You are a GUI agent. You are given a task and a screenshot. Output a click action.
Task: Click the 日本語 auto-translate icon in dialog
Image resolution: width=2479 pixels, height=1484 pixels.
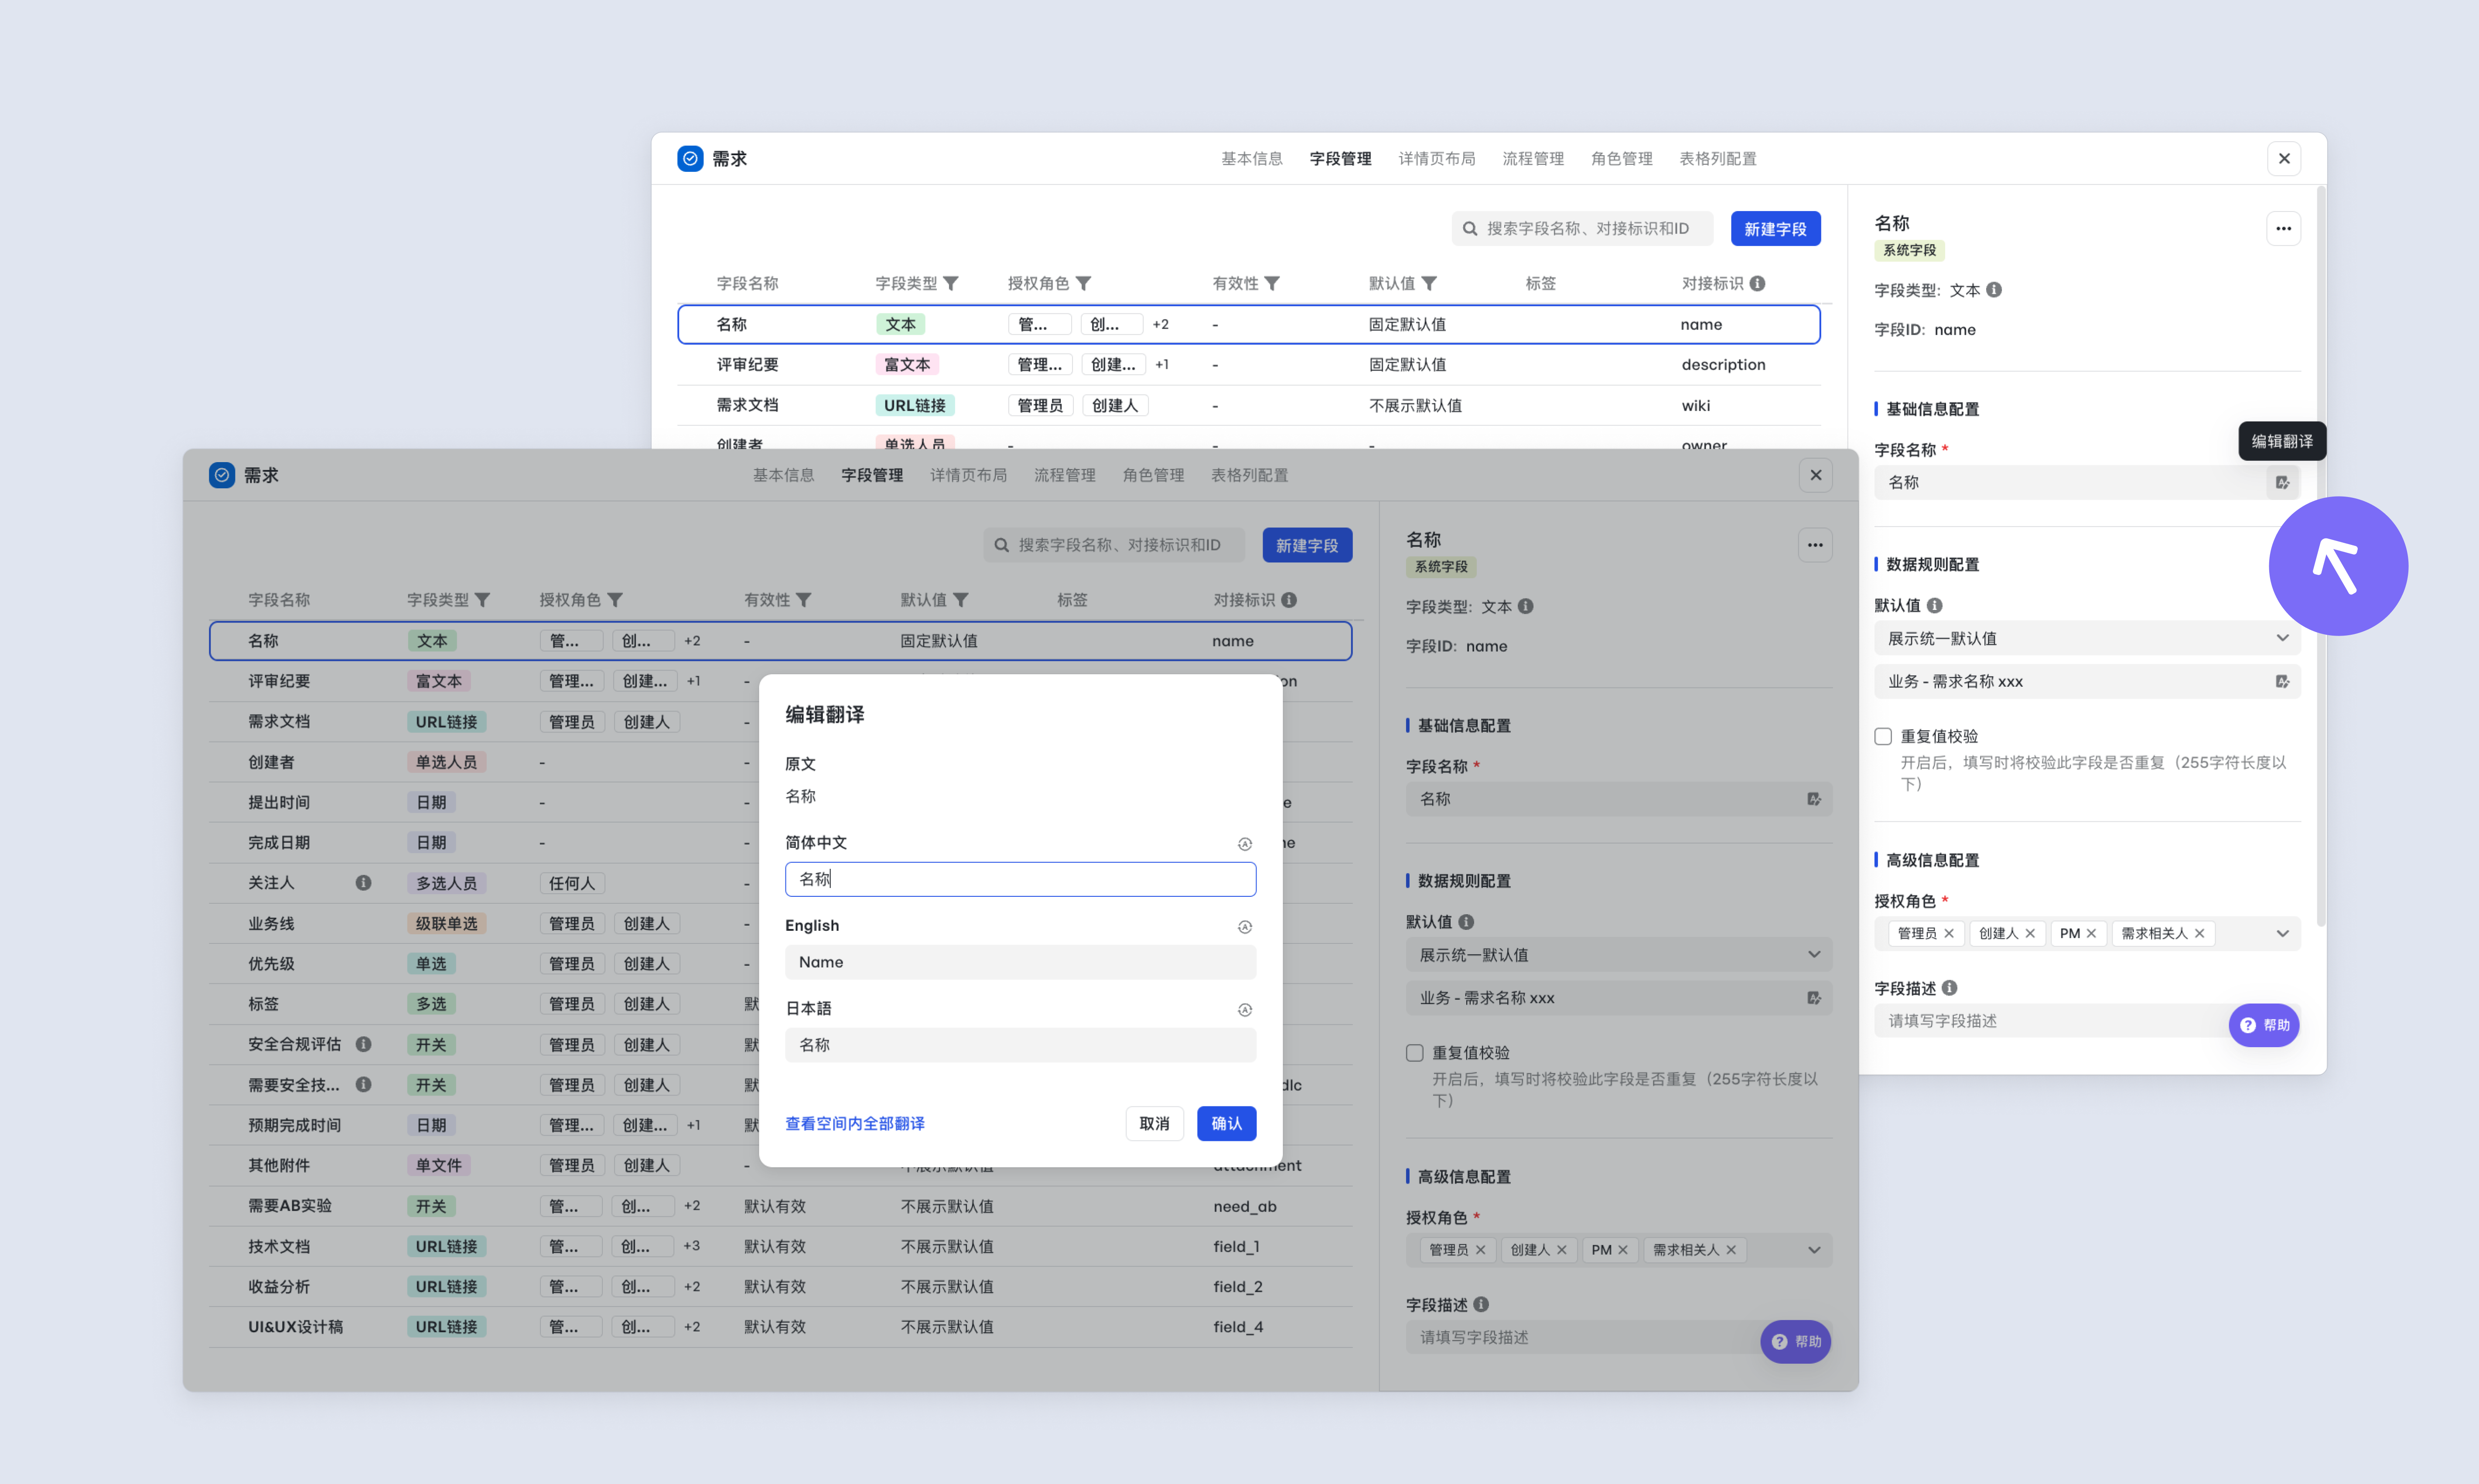[1244, 1010]
